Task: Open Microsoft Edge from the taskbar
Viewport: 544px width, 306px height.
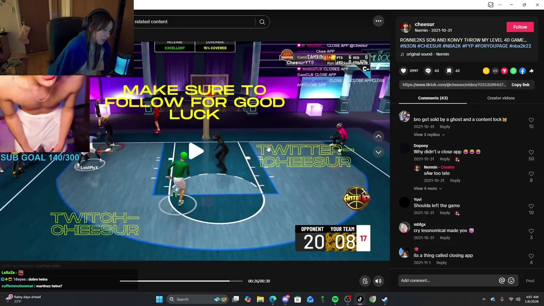Action: 273,299
